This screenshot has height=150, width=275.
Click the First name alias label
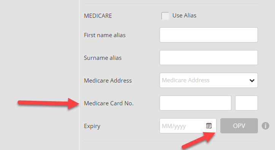pyautogui.click(x=105, y=35)
